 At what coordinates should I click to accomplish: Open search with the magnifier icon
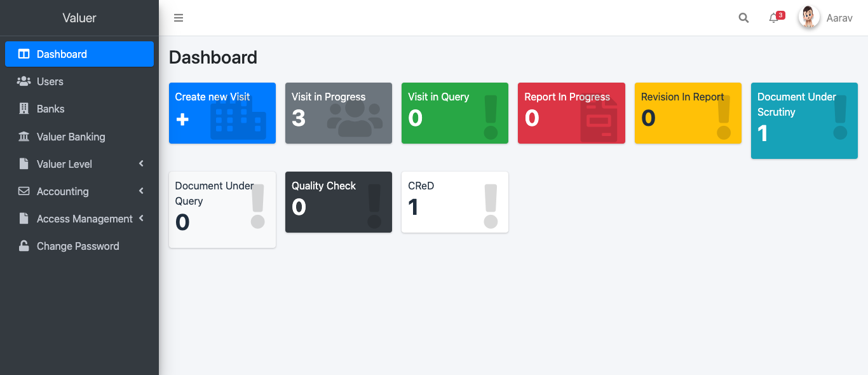coord(743,18)
